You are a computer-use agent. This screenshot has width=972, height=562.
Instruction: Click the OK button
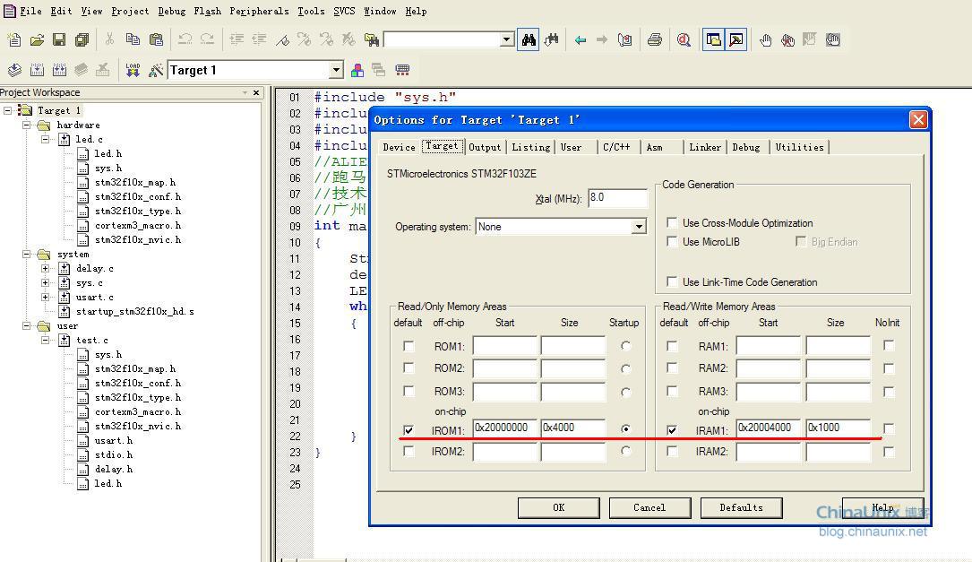pyautogui.click(x=558, y=507)
